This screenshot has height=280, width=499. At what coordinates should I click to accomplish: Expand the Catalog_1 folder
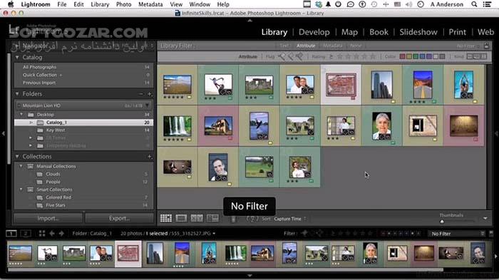[x=31, y=123]
